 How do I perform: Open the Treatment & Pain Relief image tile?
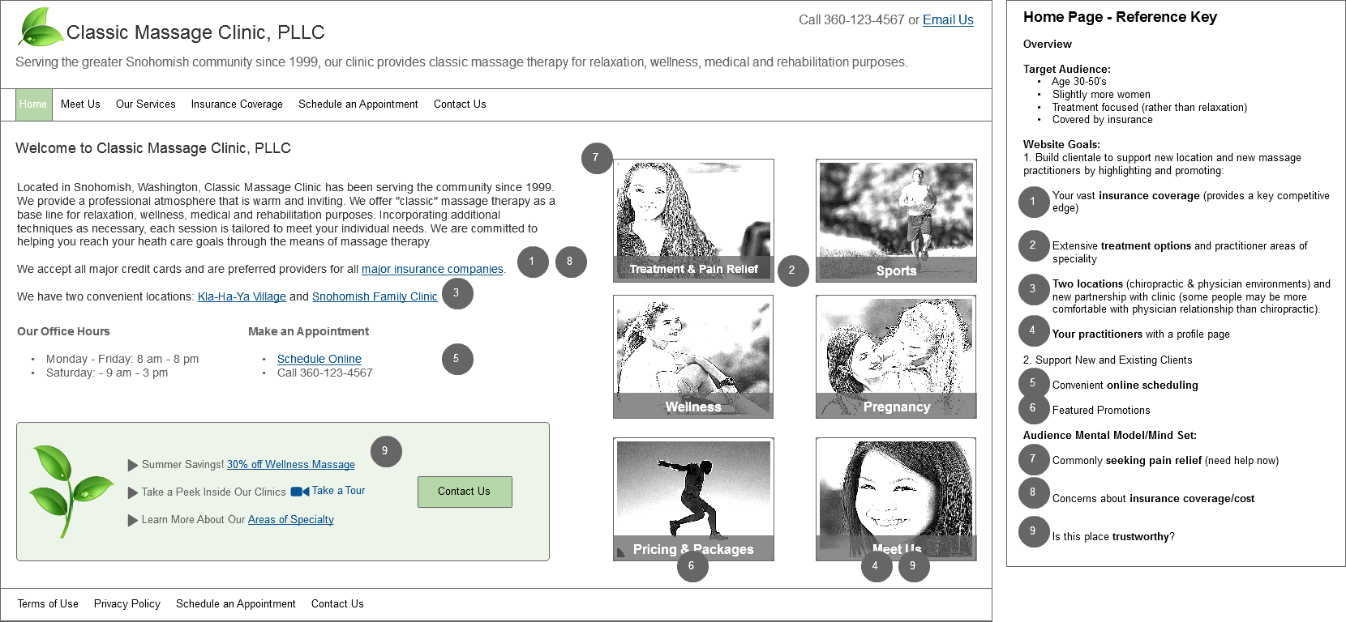click(x=693, y=219)
